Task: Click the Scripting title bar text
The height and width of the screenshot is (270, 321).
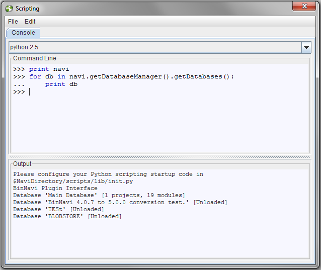Action: (x=28, y=9)
